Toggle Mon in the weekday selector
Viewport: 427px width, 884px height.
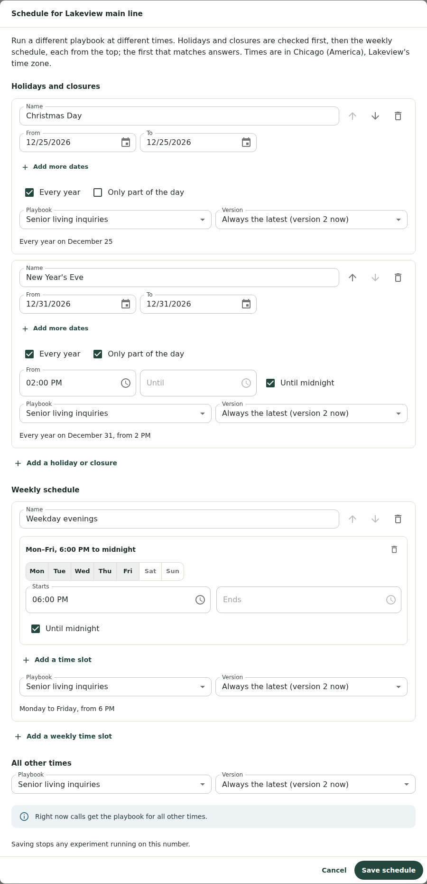pyautogui.click(x=37, y=571)
